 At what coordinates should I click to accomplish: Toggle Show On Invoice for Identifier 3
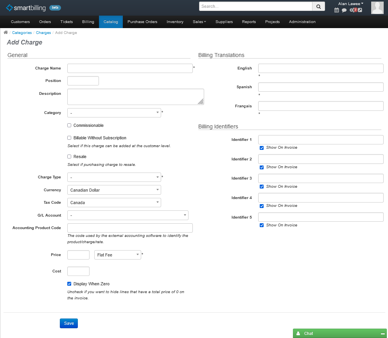(262, 187)
